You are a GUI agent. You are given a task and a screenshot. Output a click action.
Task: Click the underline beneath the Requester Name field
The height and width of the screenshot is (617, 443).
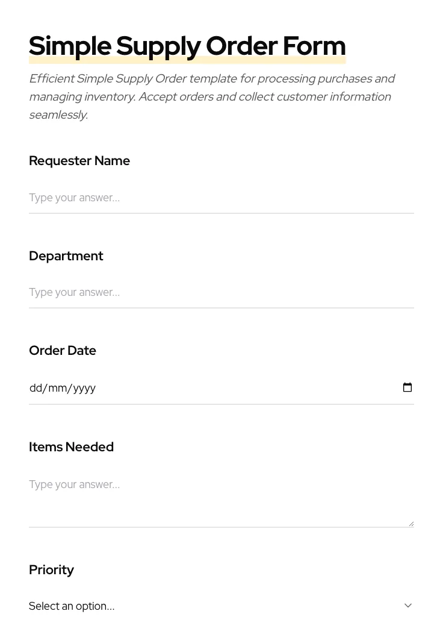coord(221,213)
